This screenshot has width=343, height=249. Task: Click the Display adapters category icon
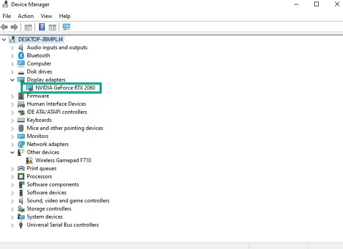coord(21,80)
